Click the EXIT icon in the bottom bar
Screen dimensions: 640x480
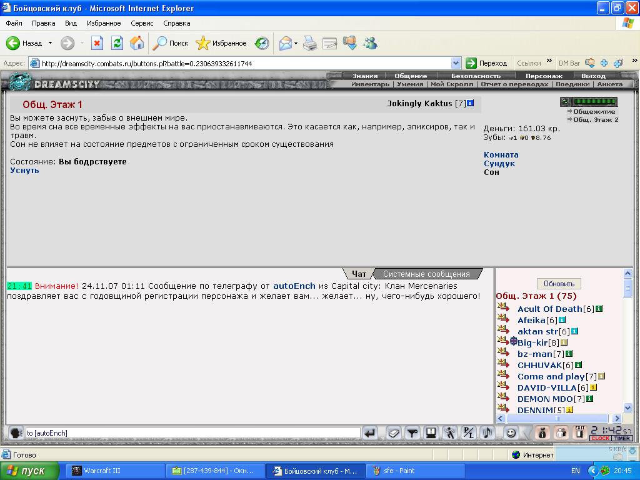(x=580, y=432)
